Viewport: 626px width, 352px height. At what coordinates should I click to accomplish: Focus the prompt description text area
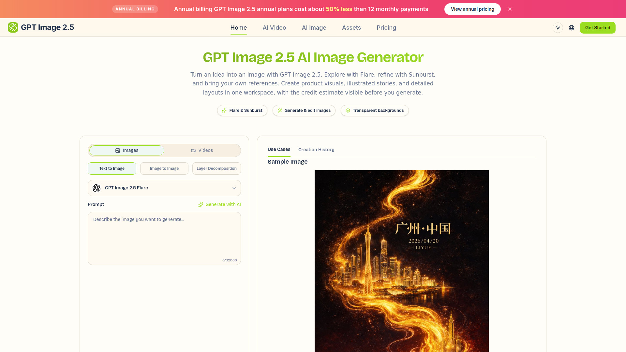pyautogui.click(x=164, y=239)
